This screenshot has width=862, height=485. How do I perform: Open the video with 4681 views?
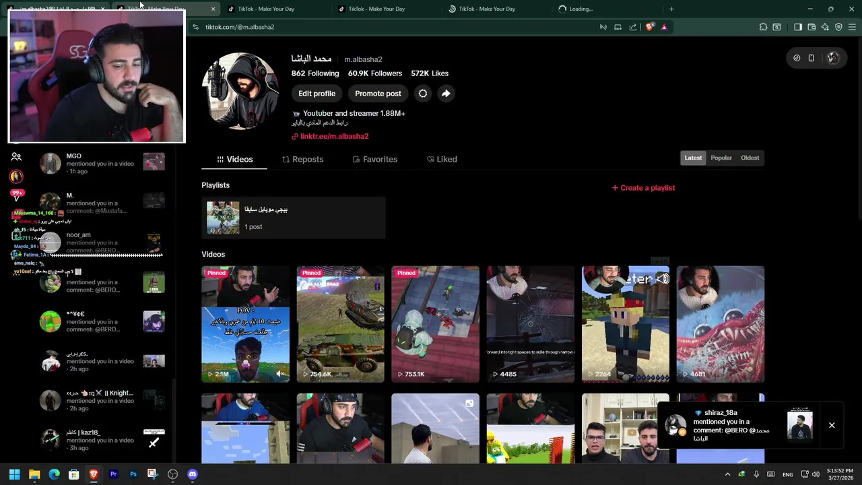[720, 324]
